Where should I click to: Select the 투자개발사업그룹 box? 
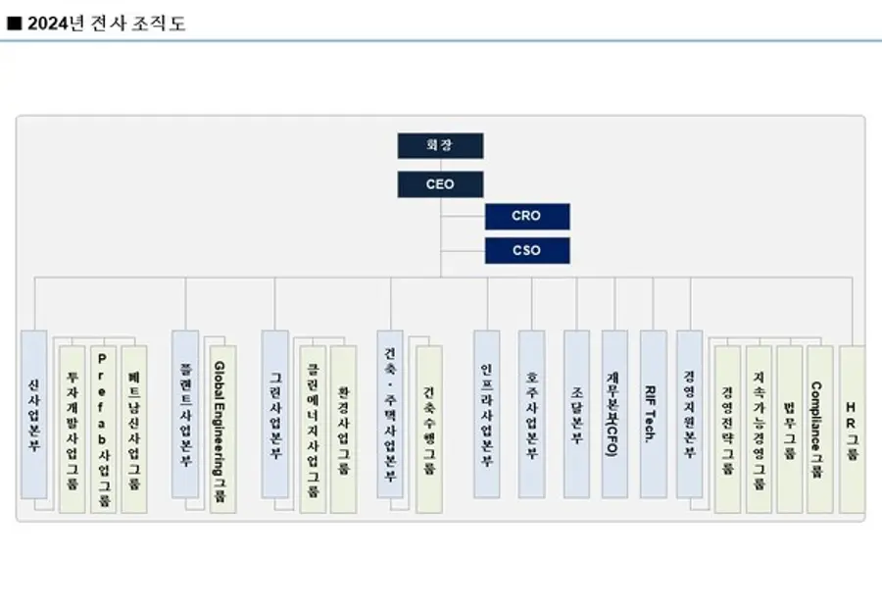tap(73, 429)
